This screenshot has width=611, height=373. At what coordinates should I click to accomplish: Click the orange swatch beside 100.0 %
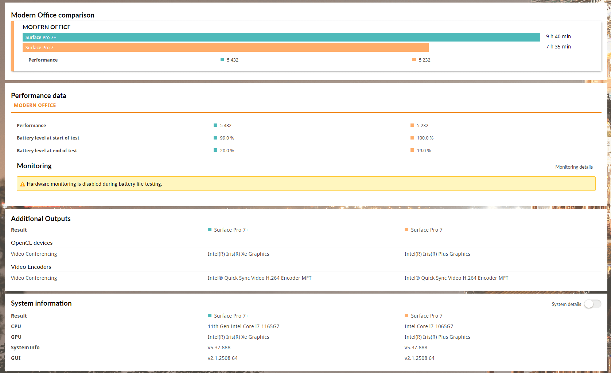412,138
